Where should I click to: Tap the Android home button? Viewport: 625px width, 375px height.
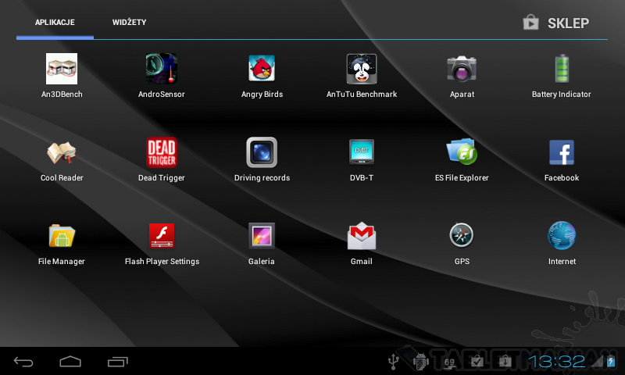pyautogui.click(x=70, y=362)
